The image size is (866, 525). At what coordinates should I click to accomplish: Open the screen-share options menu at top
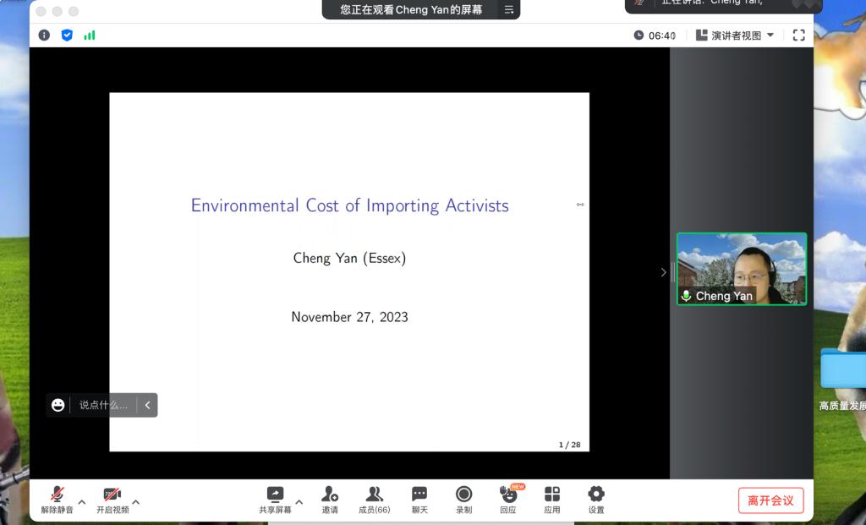[x=509, y=10]
